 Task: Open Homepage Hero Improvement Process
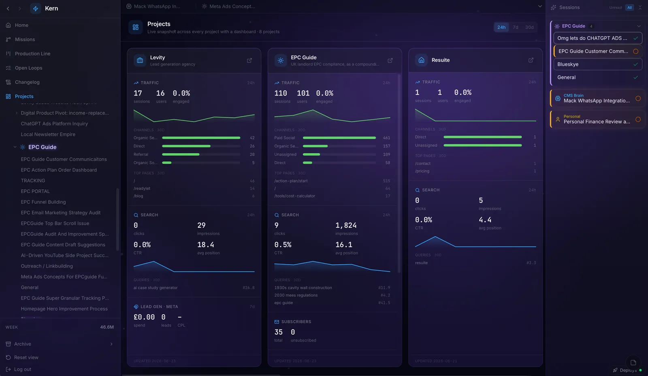pos(64,309)
